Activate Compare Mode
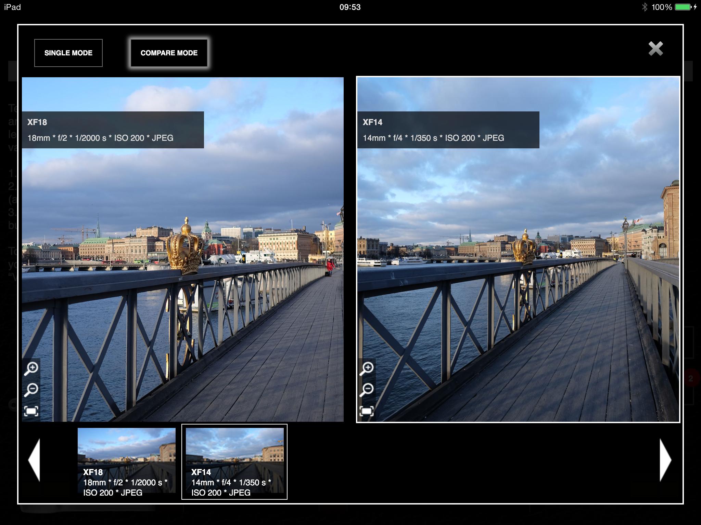 169,53
